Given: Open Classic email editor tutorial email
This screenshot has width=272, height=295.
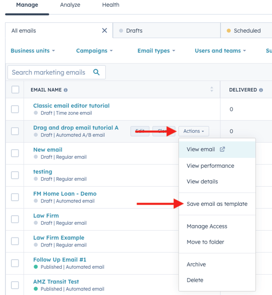Looking at the screenshot, I should 71,106.
